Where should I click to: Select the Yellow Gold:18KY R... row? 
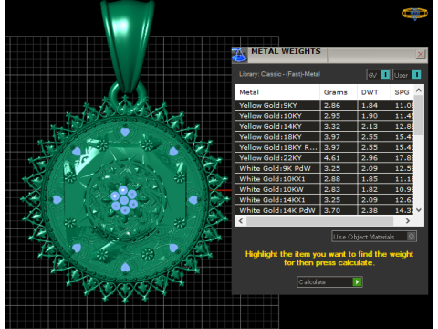[324, 147]
